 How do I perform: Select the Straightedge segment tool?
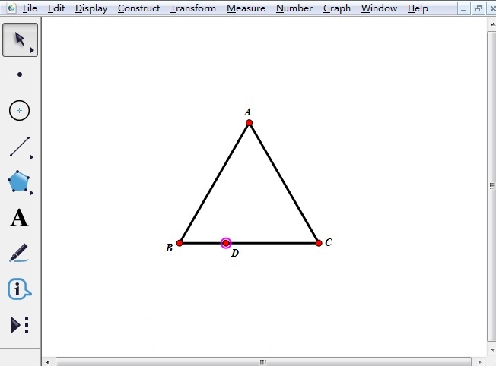[20, 147]
